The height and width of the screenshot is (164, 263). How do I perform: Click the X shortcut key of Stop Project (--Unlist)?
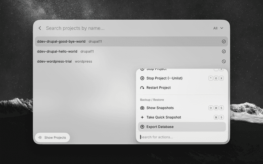tap(221, 78)
